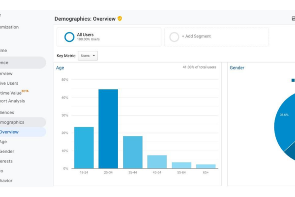Click the '100.00% Users' text

point(88,39)
